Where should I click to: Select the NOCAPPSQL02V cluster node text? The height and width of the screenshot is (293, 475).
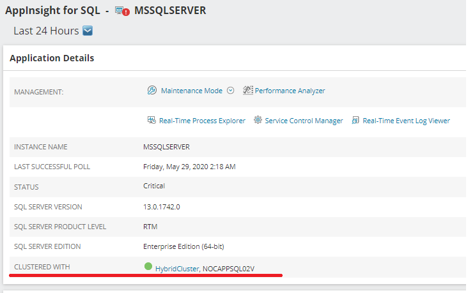[228, 269]
